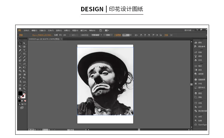Select the Blob Brush tool
The image size is (224, 138).
coord(20,61)
